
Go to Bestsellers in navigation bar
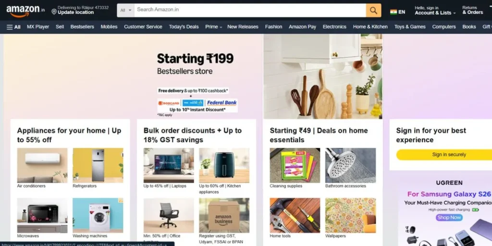click(82, 27)
